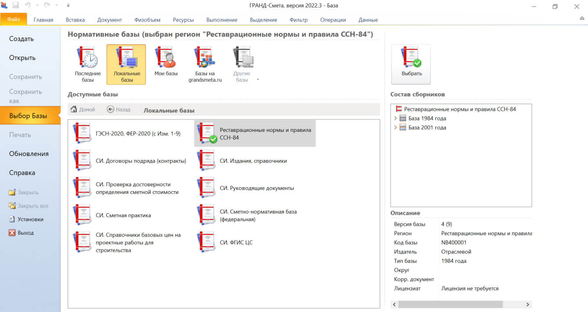Image resolution: width=588 pixels, height=312 pixels.
Task: Click the Save icon in quick access toolbar
Action: 16,5
